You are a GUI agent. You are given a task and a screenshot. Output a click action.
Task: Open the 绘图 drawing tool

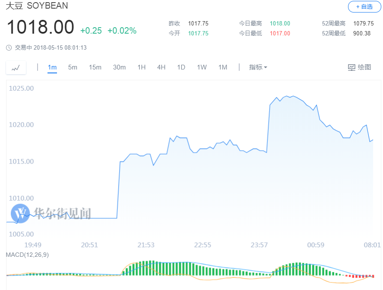pyautogui.click(x=359, y=67)
